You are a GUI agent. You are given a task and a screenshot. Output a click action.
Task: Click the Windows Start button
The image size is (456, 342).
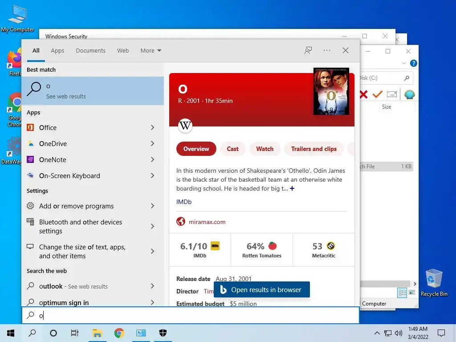(11, 333)
